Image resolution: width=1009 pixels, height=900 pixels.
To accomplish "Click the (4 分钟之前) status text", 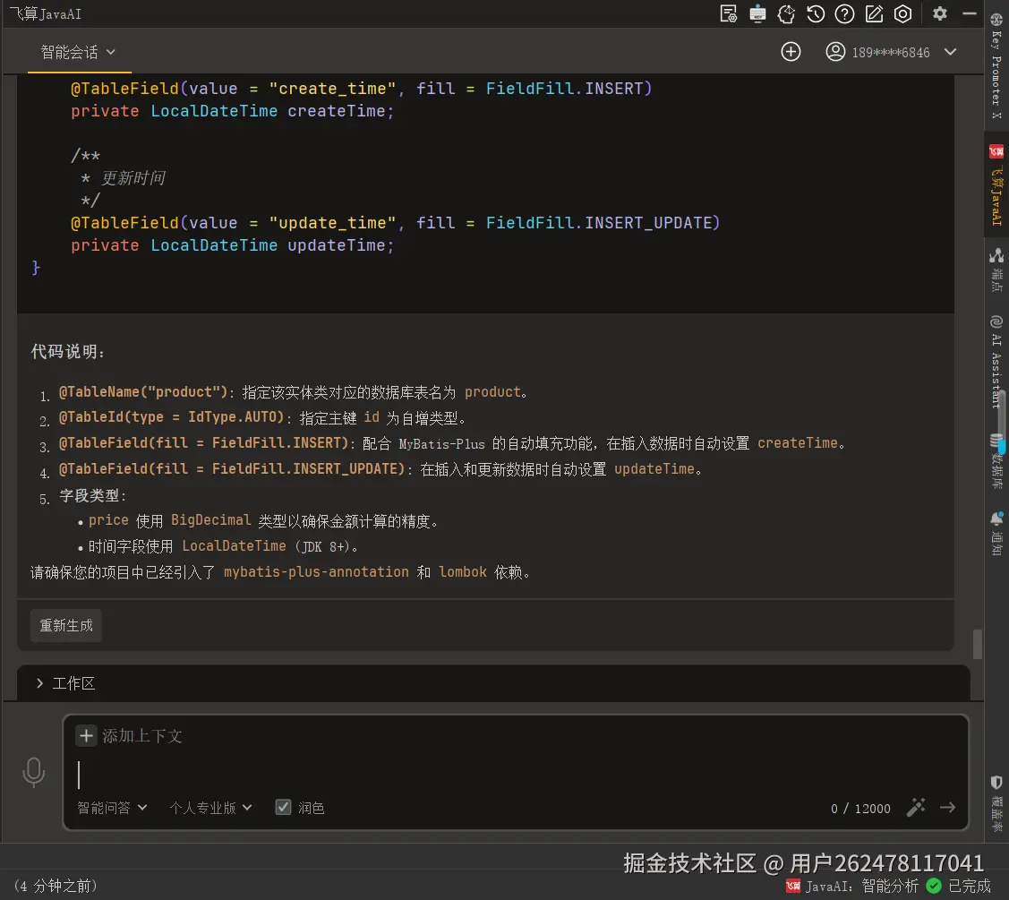I will 55,887.
